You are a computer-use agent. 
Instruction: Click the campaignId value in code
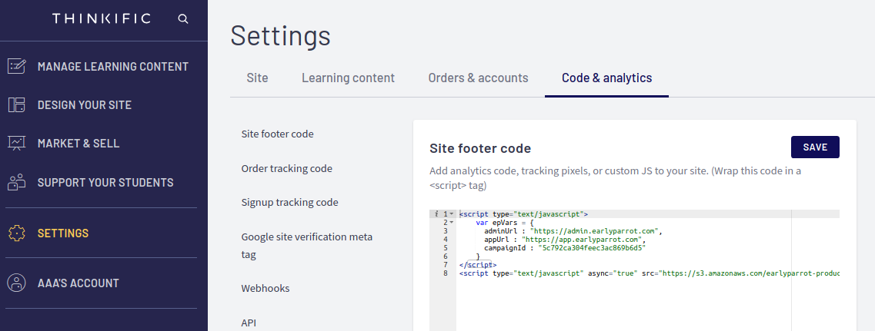point(591,248)
